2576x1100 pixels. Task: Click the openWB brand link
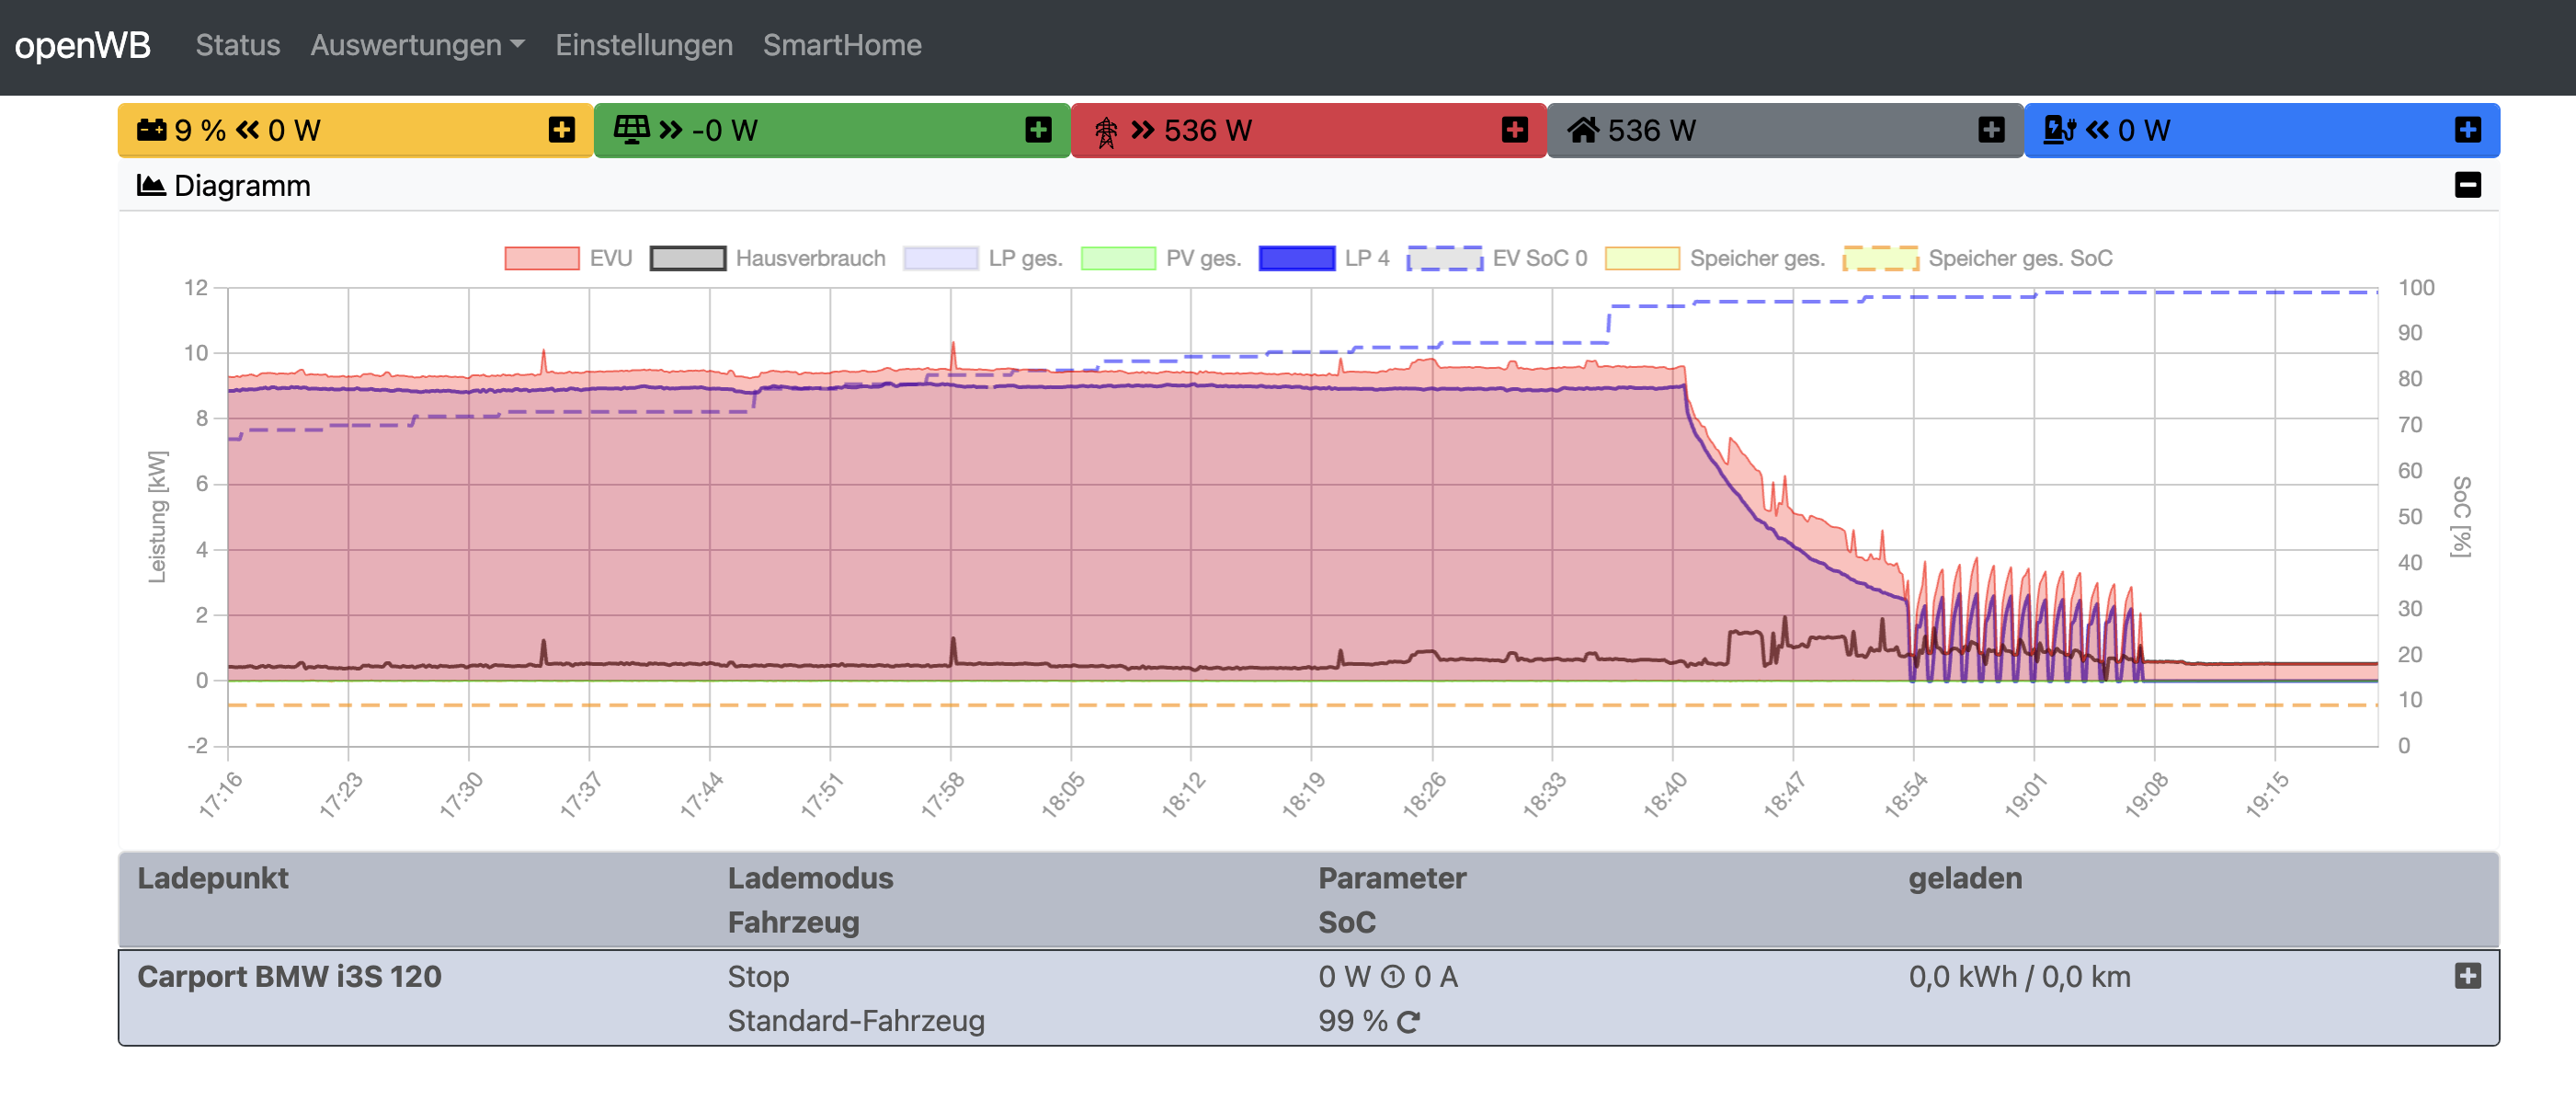(x=82, y=45)
